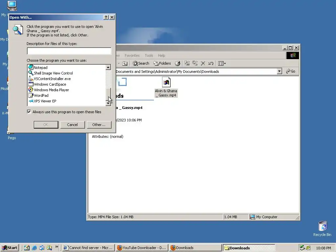Click the Attributes: (normal) text

(x=108, y=136)
